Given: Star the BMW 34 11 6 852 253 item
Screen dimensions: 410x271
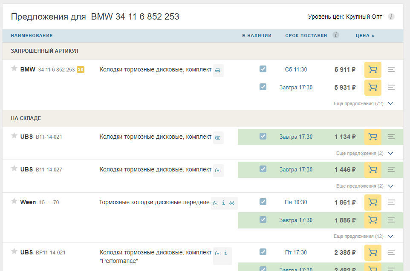Looking at the screenshot, I should (14, 68).
